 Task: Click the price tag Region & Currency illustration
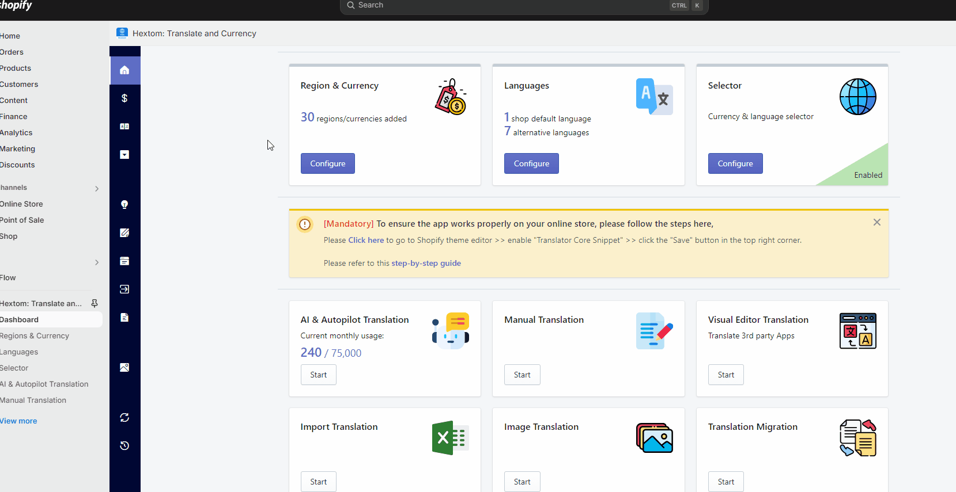[x=451, y=97]
